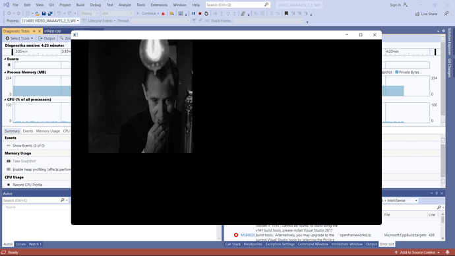Screen dimensions: 455x256
Task: Open the Debug menu
Action: 96,5
